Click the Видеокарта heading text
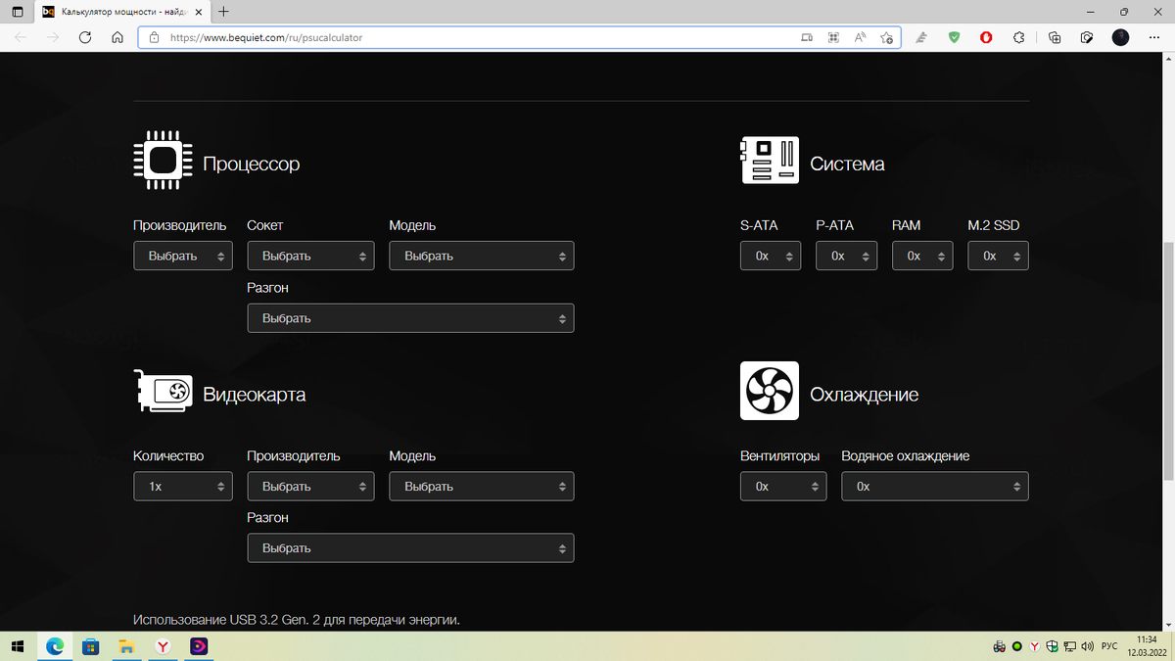The image size is (1175, 661). point(255,395)
